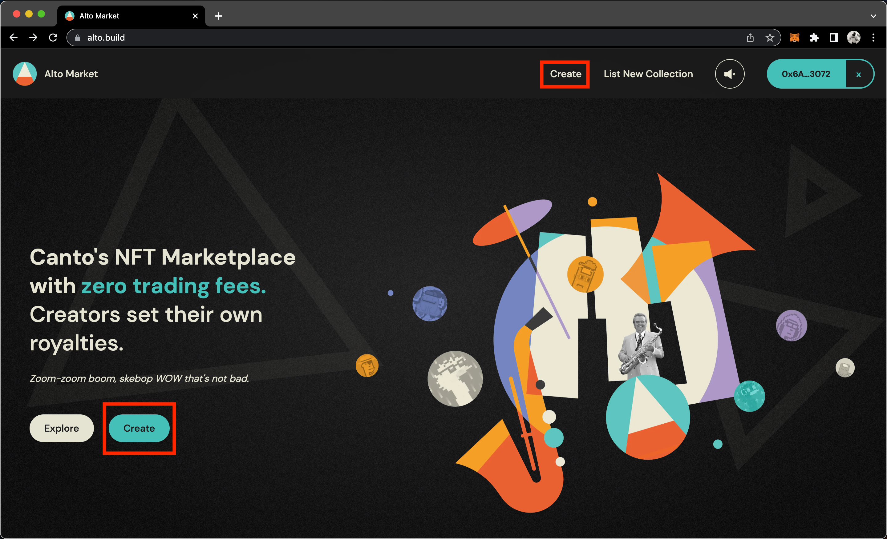The width and height of the screenshot is (887, 539).
Task: Open List New Collection in navigation
Action: point(648,74)
